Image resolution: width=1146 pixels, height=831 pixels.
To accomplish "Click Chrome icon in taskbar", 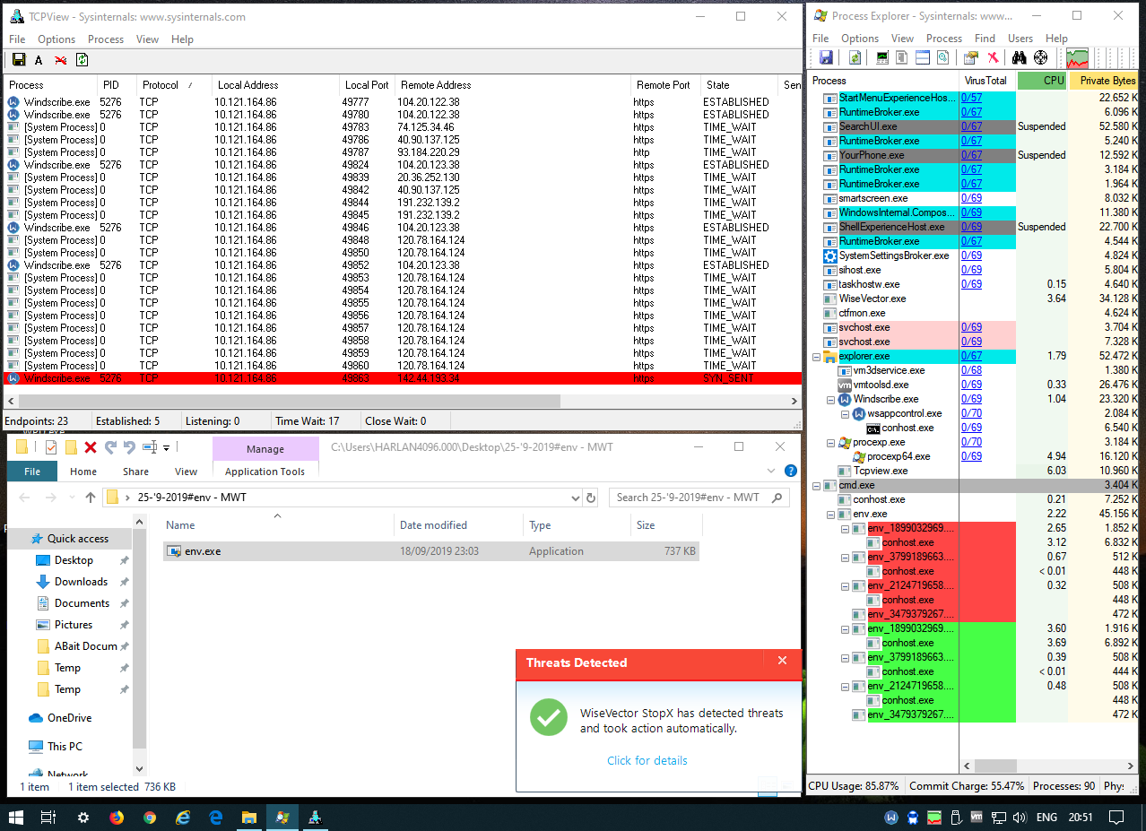I will pyautogui.click(x=150, y=818).
